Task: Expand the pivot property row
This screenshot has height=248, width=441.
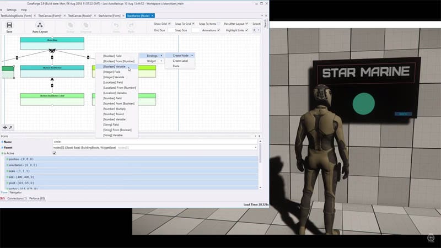Action: click(x=132, y=183)
